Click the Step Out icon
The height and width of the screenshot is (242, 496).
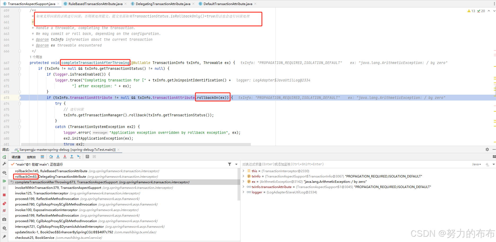pyautogui.click(x=72, y=157)
